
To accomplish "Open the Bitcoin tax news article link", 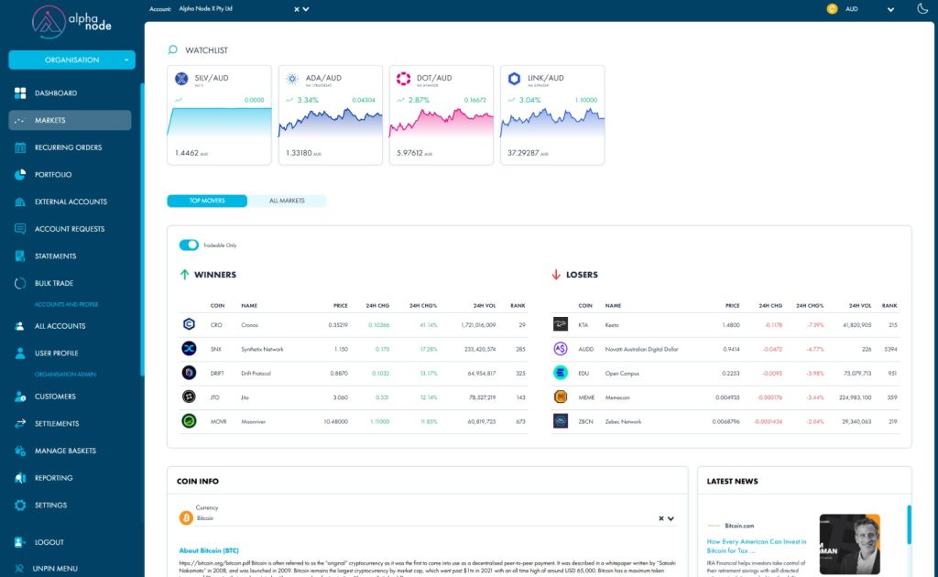I will coord(756,546).
